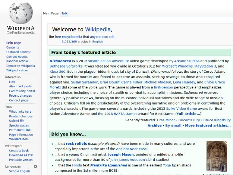Open Current events link
This screenshot has width=233, height=175.
[x=17, y=57]
